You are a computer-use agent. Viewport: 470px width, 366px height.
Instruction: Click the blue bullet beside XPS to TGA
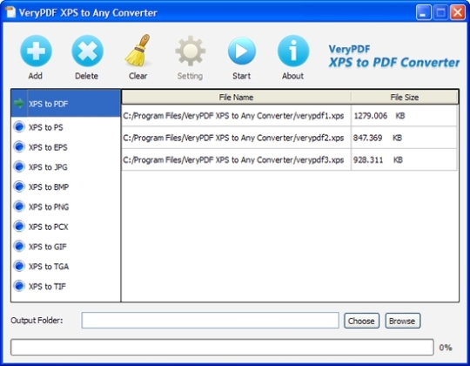tap(19, 266)
